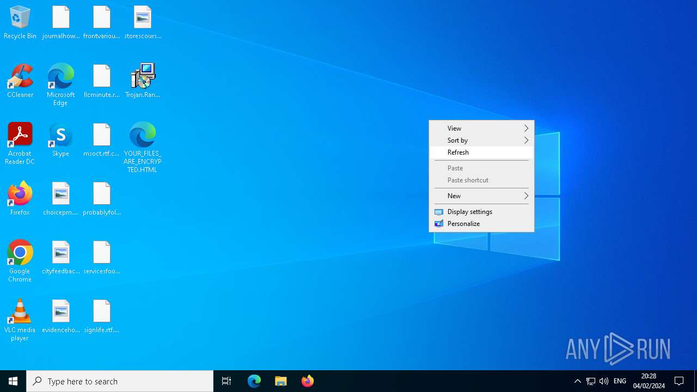Expand the Sort by submenu
The image size is (697, 392).
pyautogui.click(x=481, y=140)
